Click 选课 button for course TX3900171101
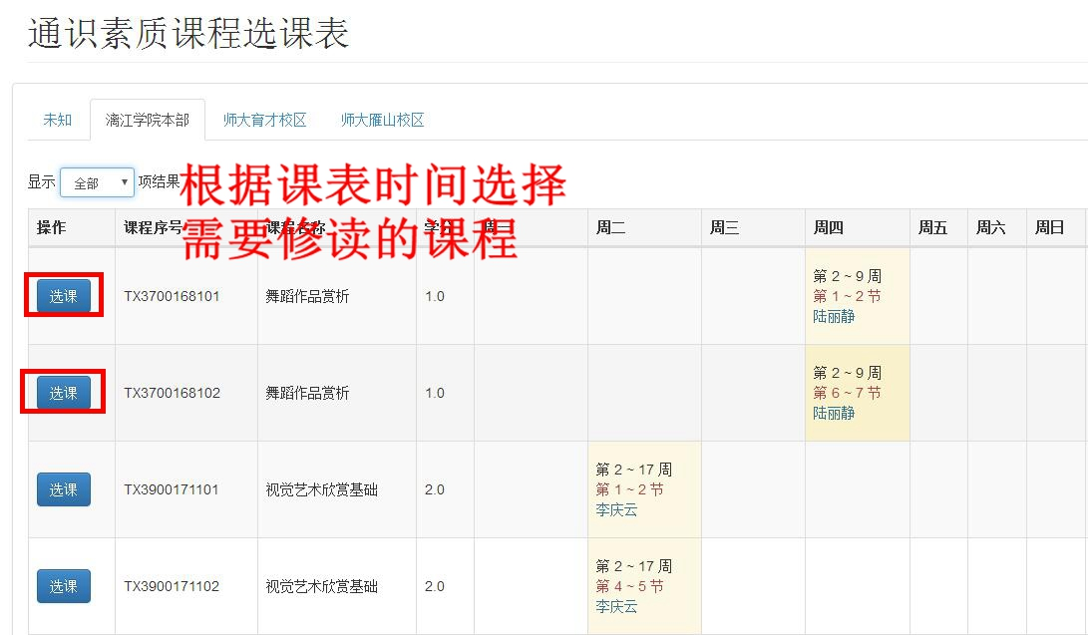 pos(64,489)
